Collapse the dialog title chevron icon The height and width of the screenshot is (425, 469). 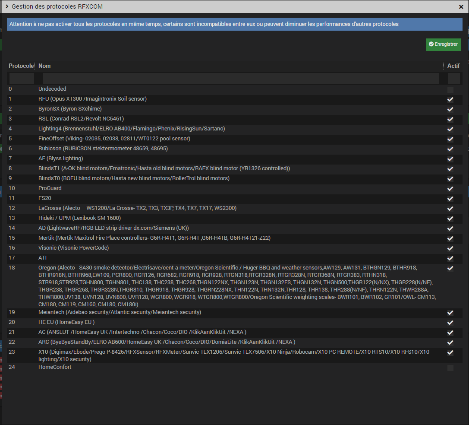(x=7, y=6)
